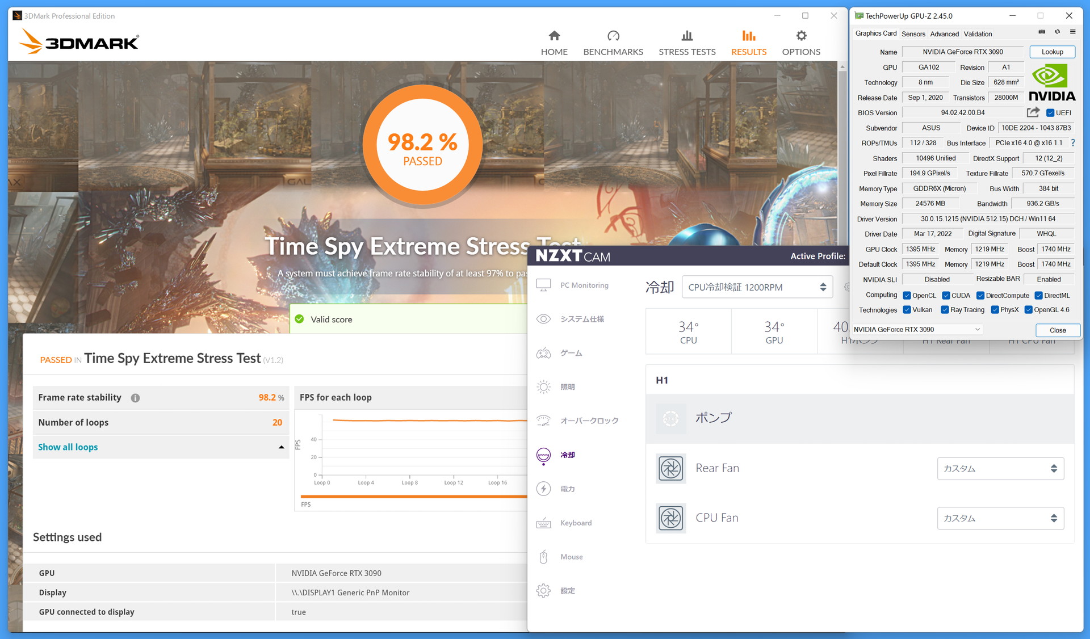
Task: Click the ポンプ pump icon
Action: click(x=670, y=418)
